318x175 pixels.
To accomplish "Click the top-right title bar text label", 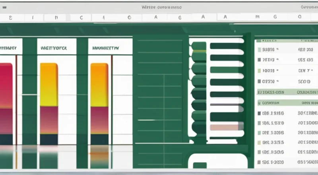I will coord(309,7).
